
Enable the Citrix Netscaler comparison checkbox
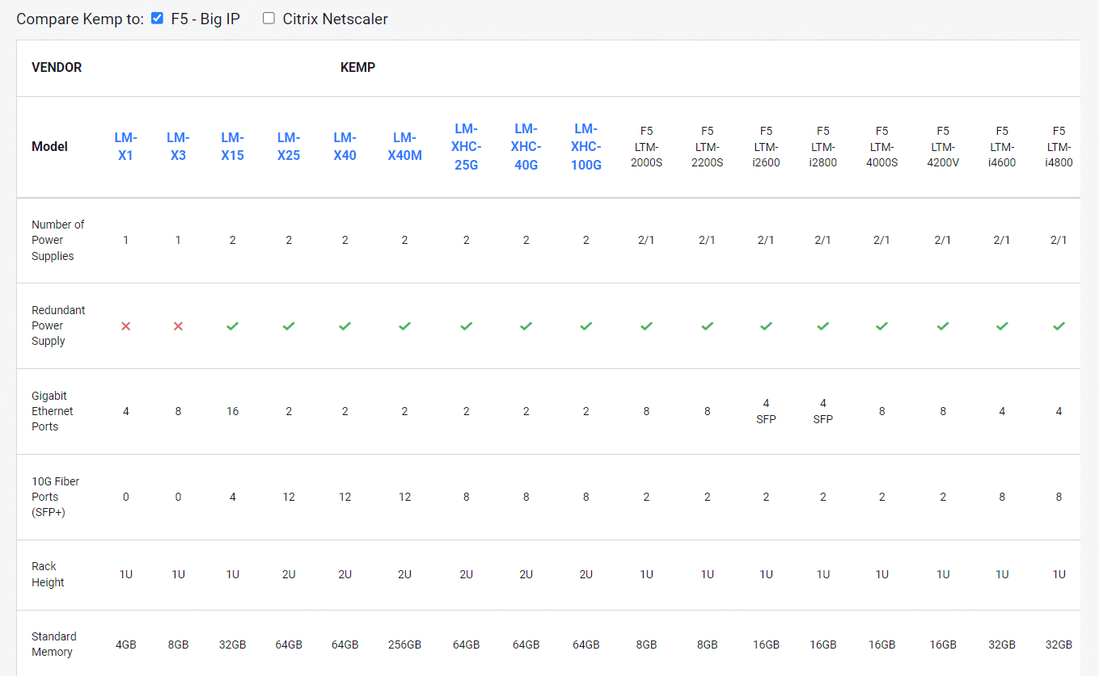(268, 19)
